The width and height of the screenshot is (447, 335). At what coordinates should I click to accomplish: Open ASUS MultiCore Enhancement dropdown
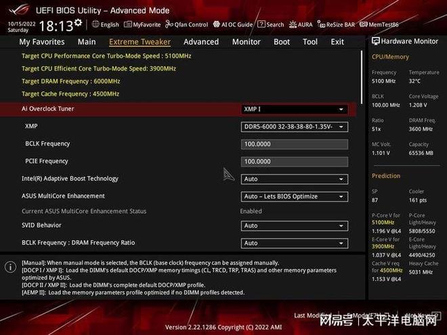click(x=295, y=196)
